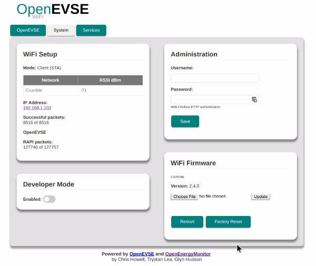This screenshot has width=316, height=266.
Task: Open the 192.168.1.102 IP address link
Action: click(x=37, y=108)
